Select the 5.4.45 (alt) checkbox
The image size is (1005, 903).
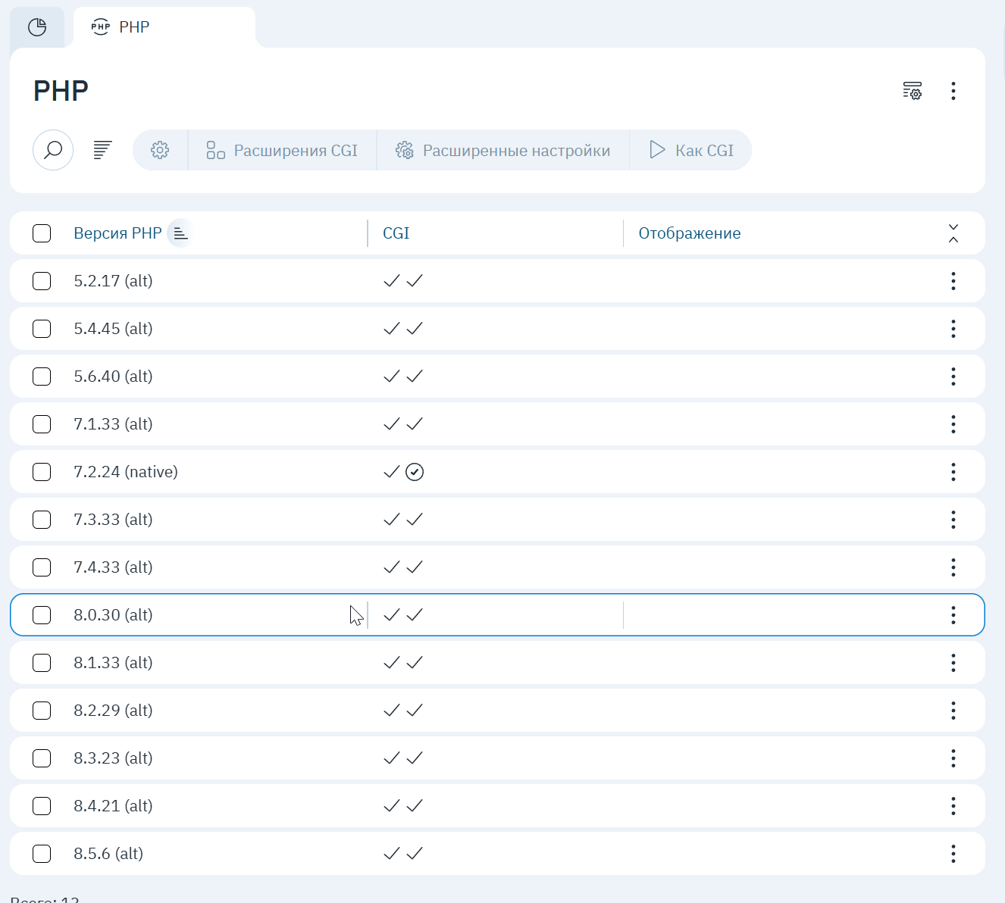click(42, 329)
